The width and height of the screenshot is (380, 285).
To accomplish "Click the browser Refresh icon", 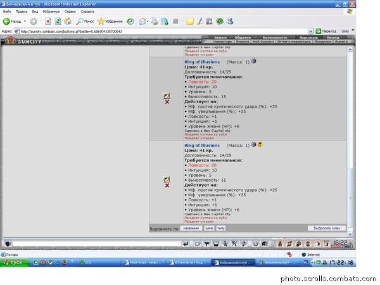I will tap(58, 21).
